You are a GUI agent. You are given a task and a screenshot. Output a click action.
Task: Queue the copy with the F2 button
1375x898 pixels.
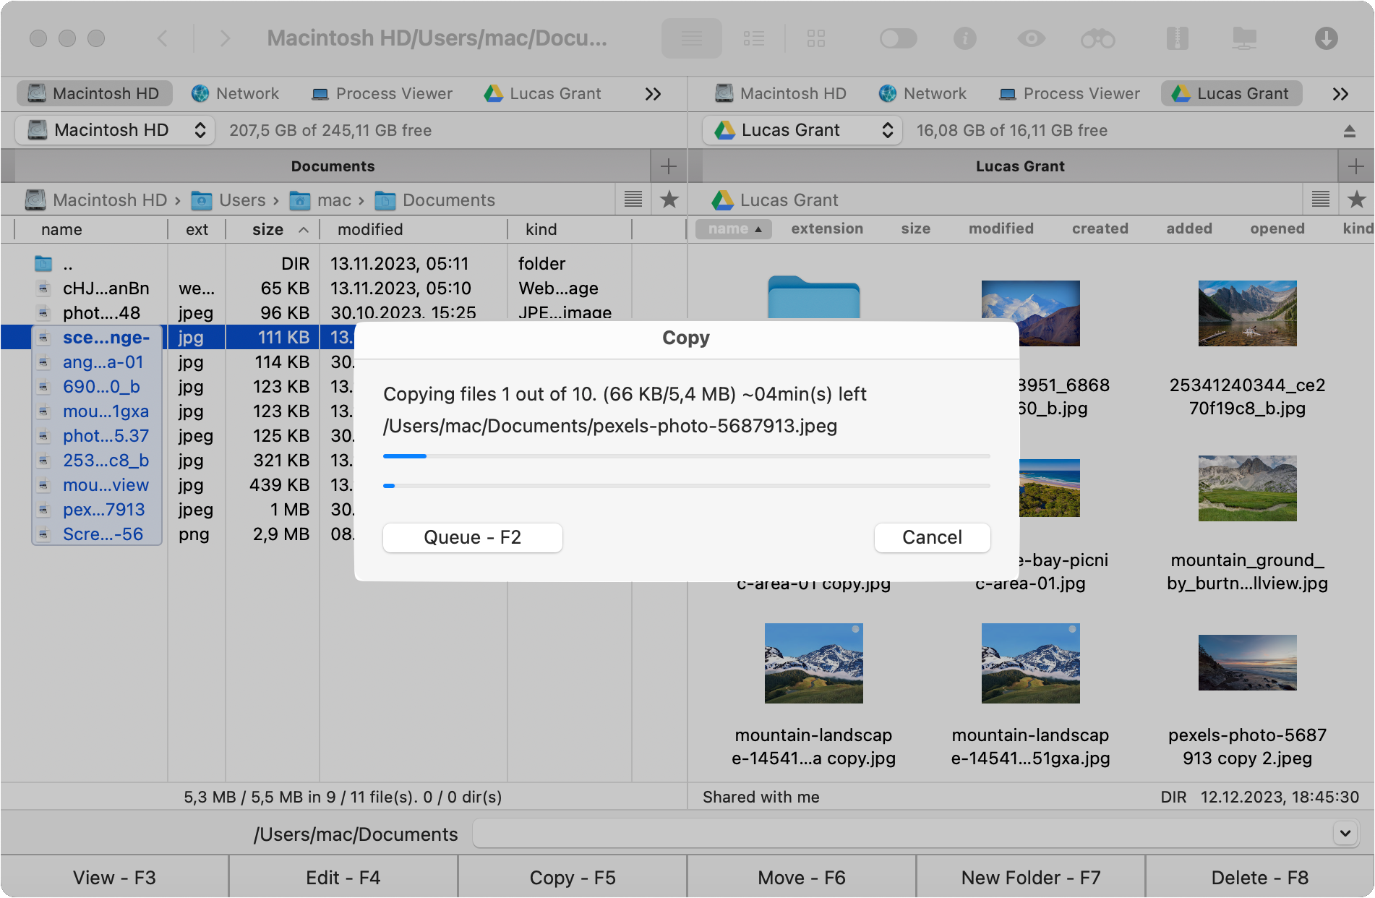pyautogui.click(x=472, y=537)
